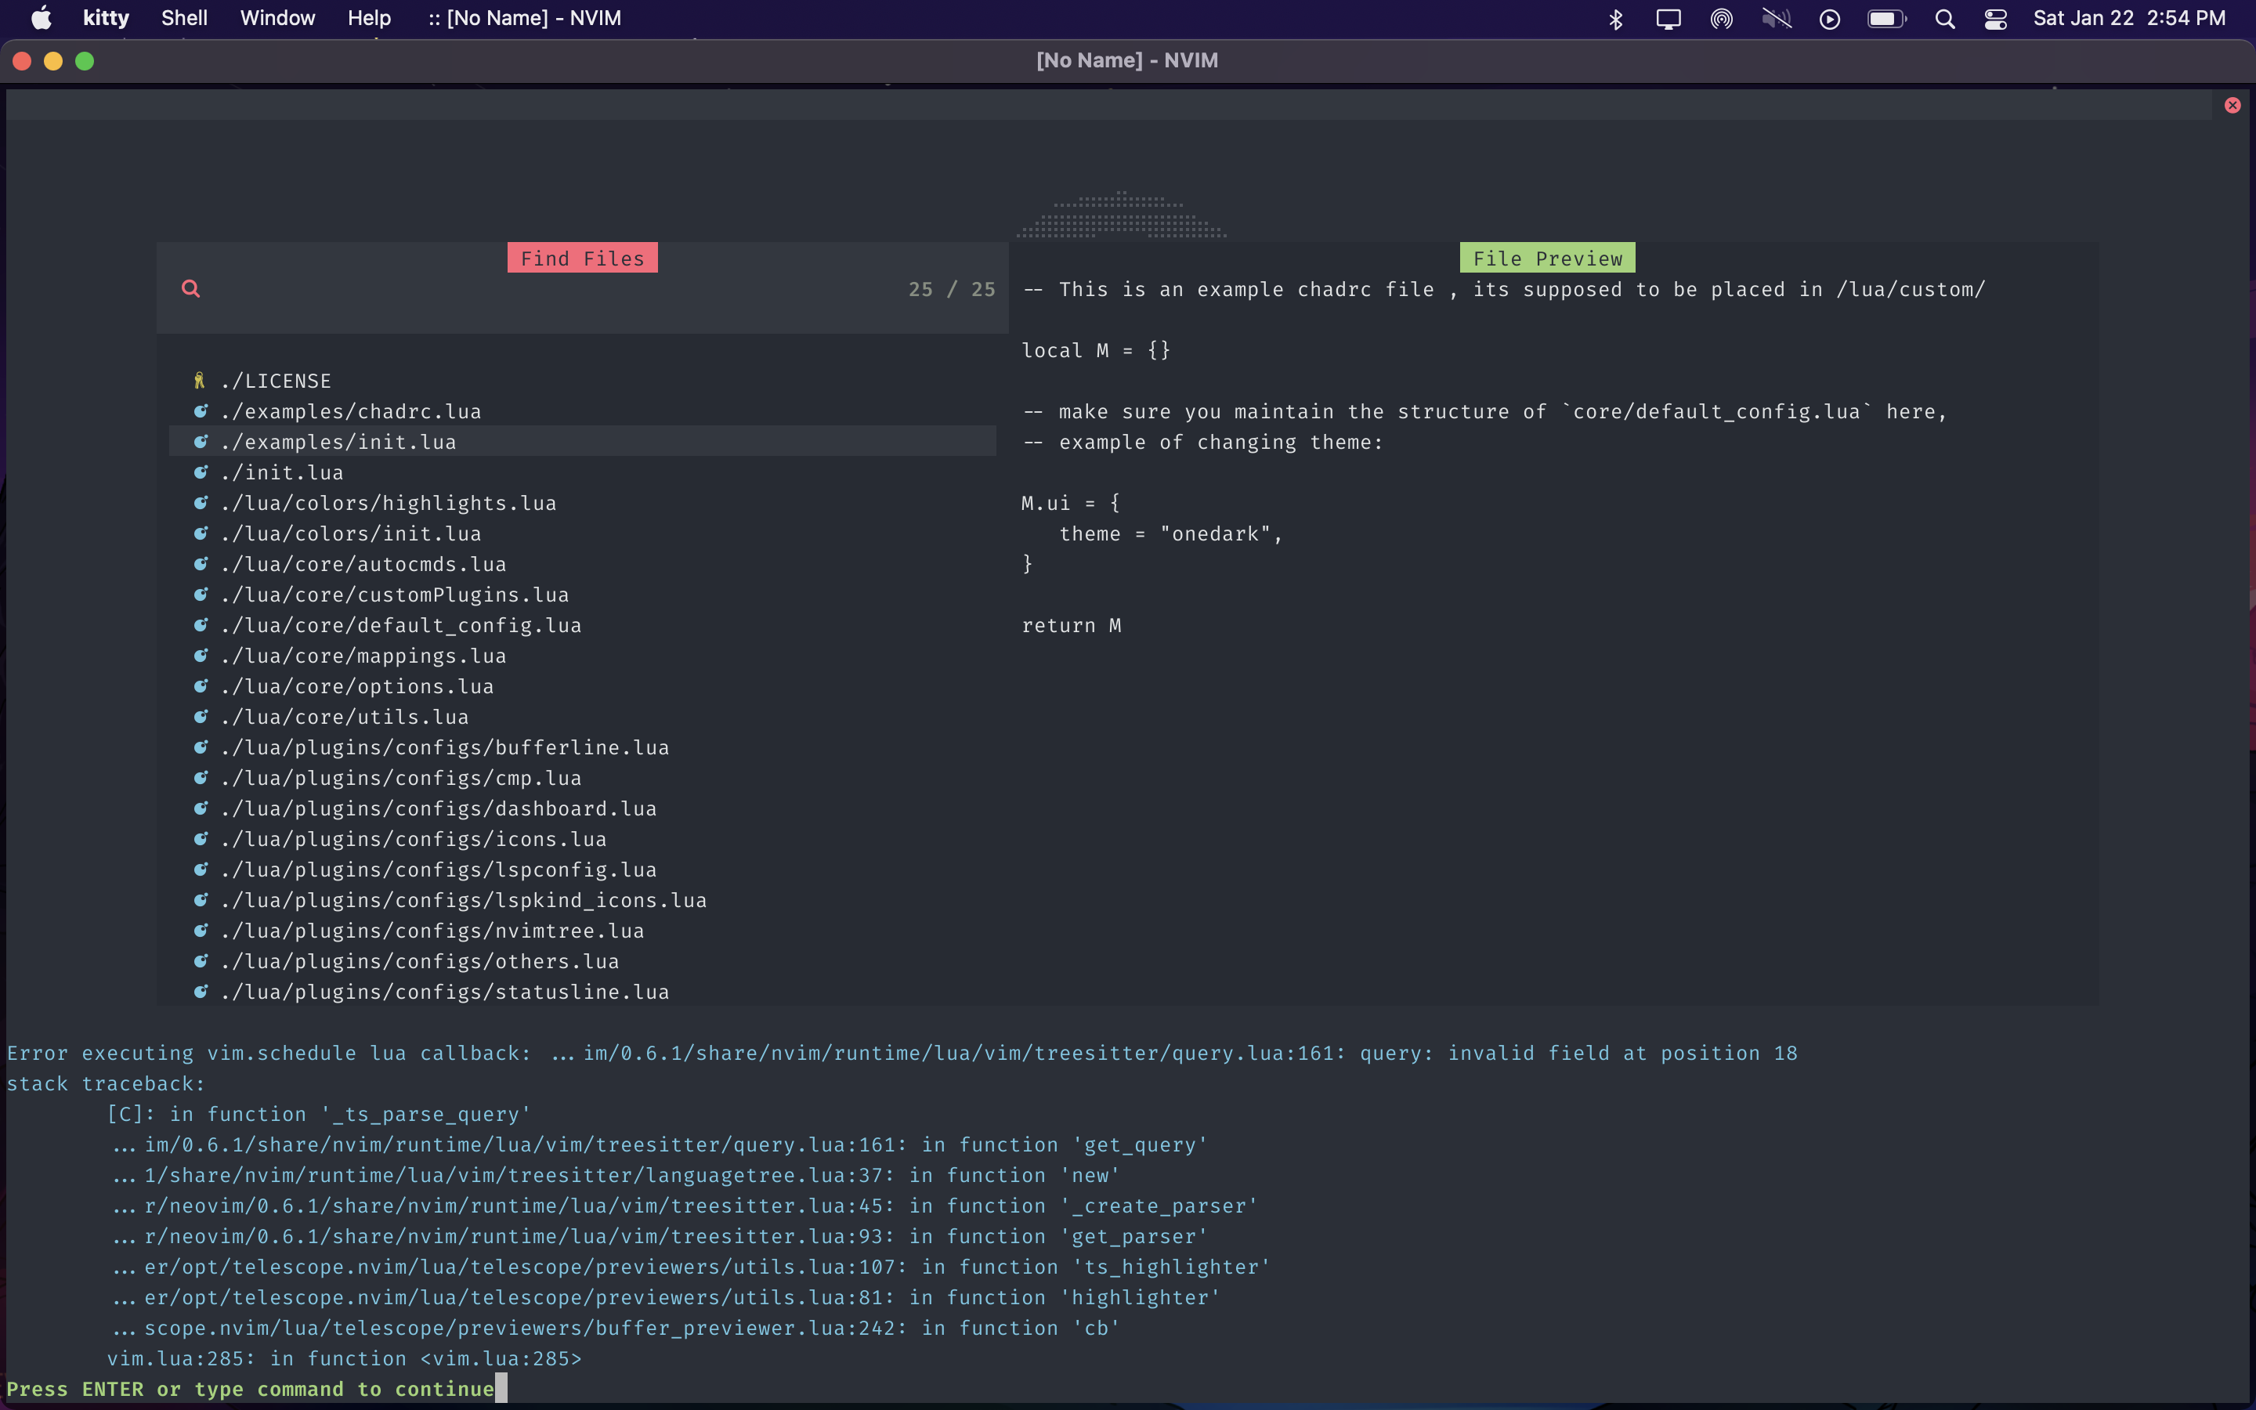Click the Apple menu icon
The width and height of the screenshot is (2256, 1410).
pos(41,18)
